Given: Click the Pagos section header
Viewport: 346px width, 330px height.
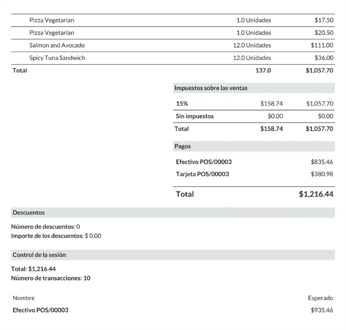Looking at the screenshot, I should (x=183, y=146).
